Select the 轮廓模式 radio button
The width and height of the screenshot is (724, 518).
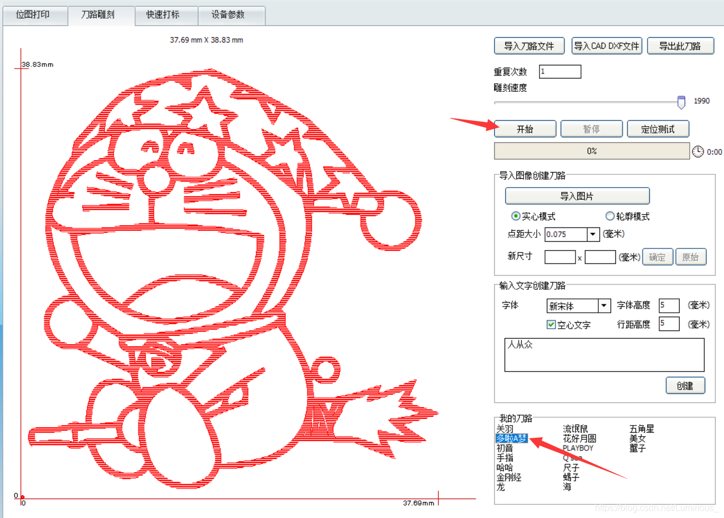click(609, 216)
